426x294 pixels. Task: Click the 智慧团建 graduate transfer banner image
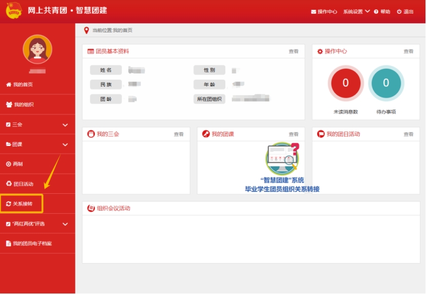click(282, 167)
